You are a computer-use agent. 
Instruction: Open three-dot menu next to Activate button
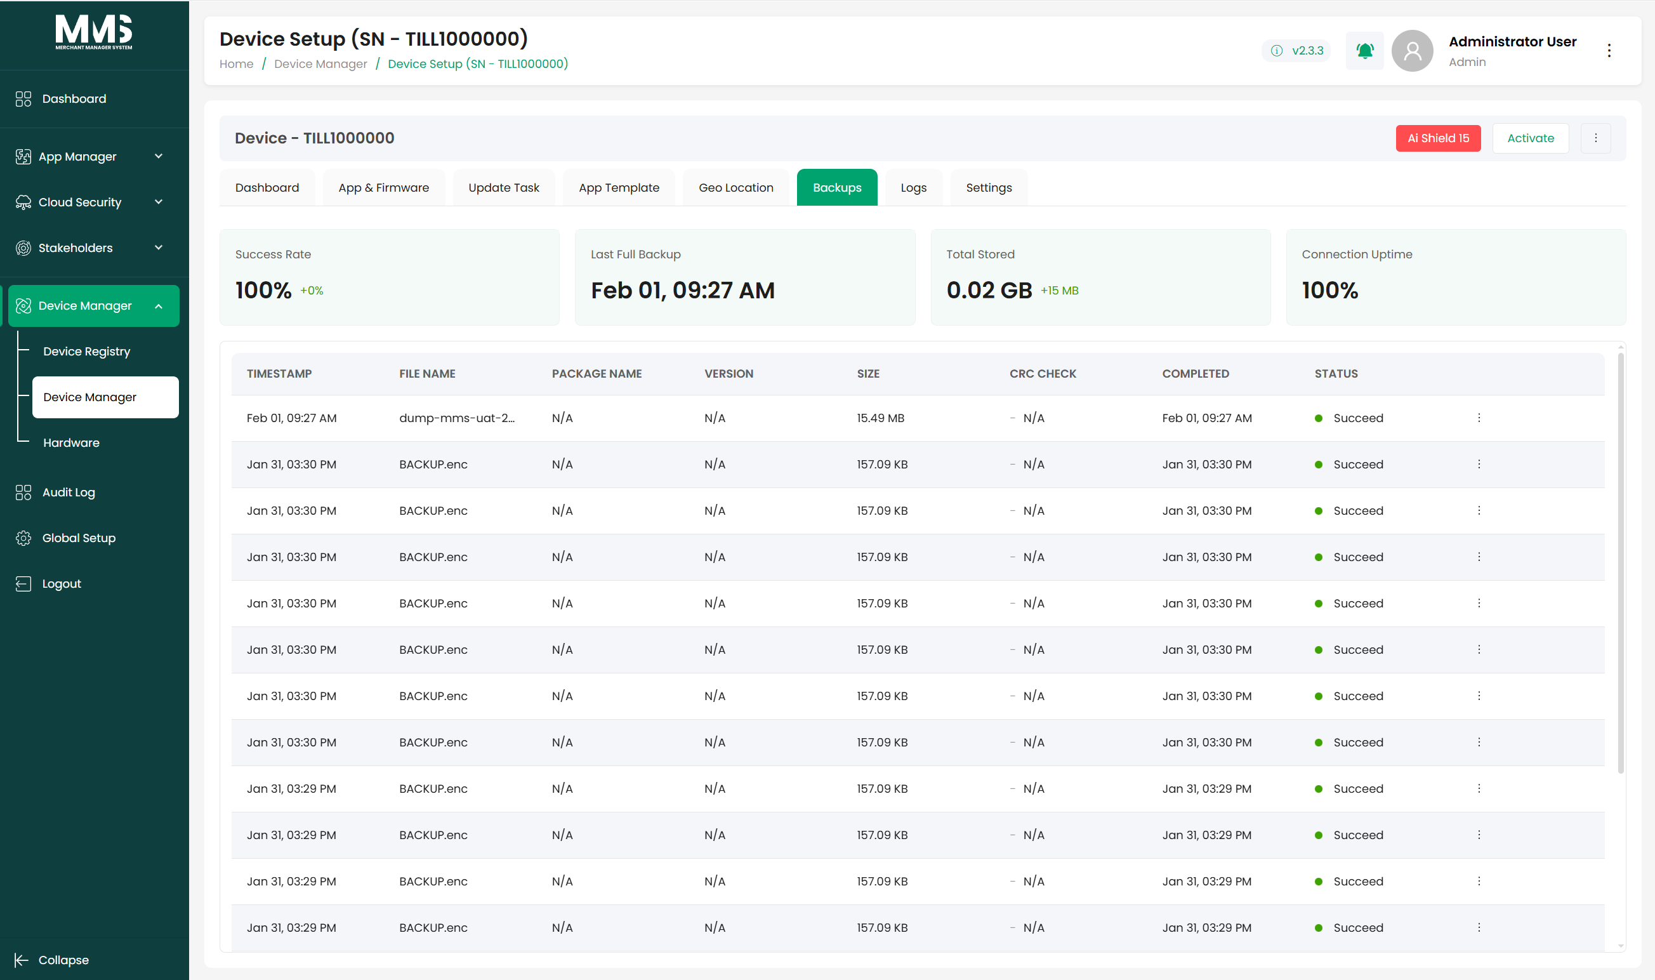(x=1595, y=138)
